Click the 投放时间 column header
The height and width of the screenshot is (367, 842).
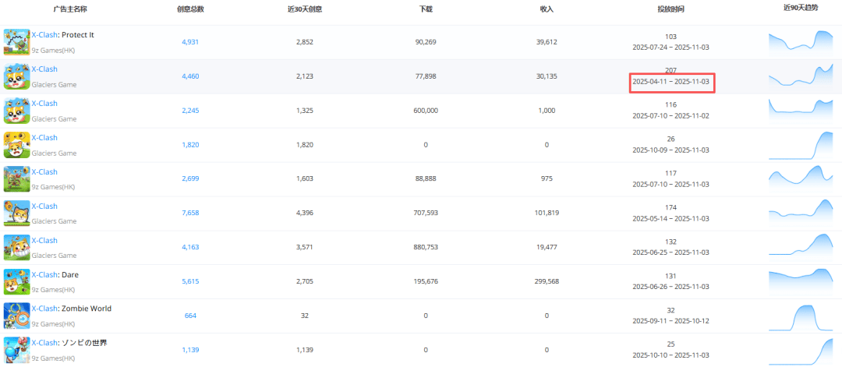point(670,9)
